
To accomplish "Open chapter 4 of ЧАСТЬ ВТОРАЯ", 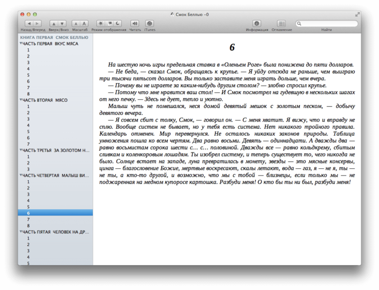I will click(x=28, y=125).
